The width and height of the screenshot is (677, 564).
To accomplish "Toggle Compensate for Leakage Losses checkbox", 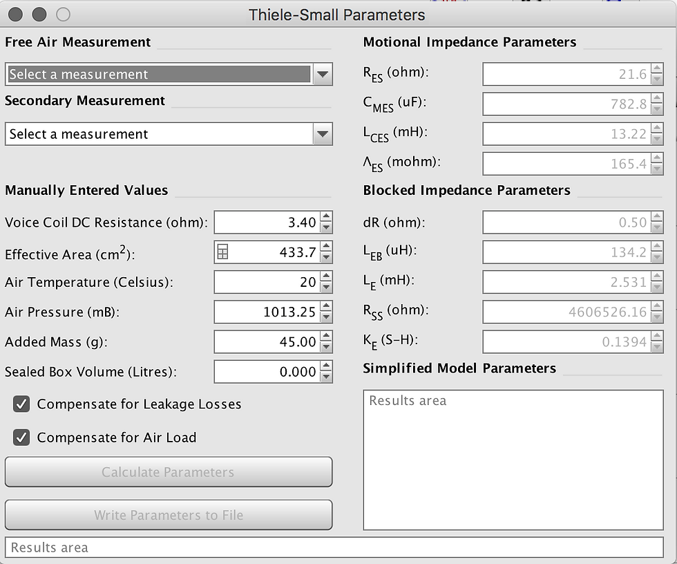I will (x=22, y=404).
